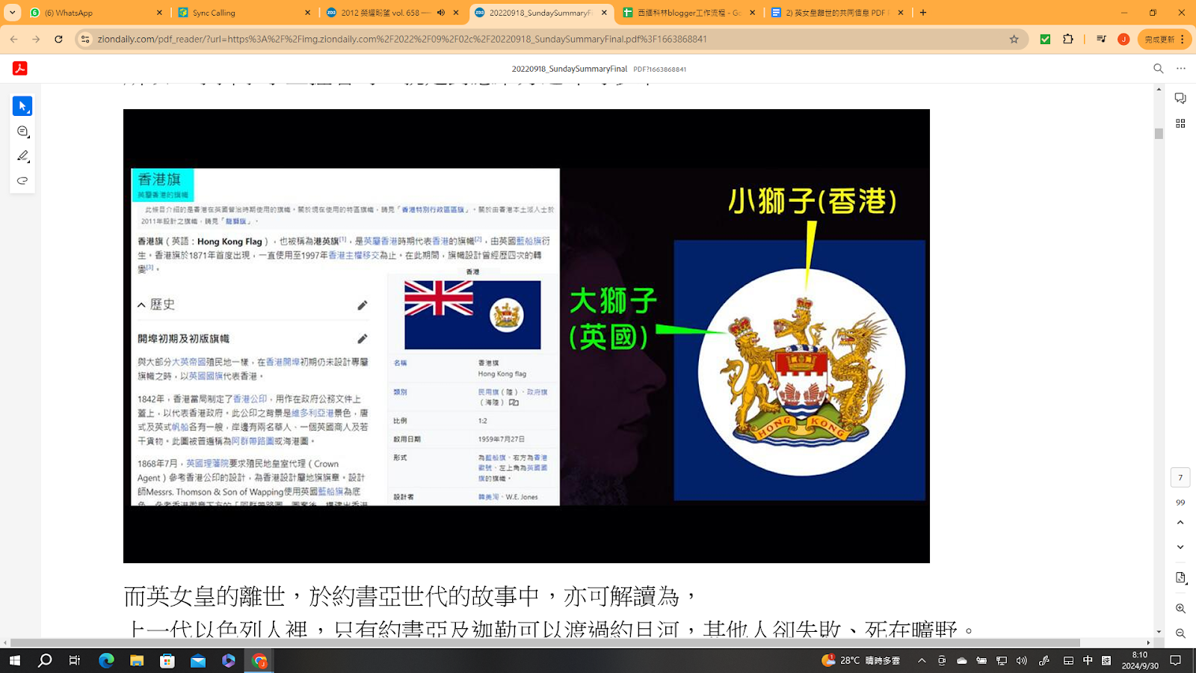Click the green checkmark extension icon
1196x673 pixels.
[1045, 39]
